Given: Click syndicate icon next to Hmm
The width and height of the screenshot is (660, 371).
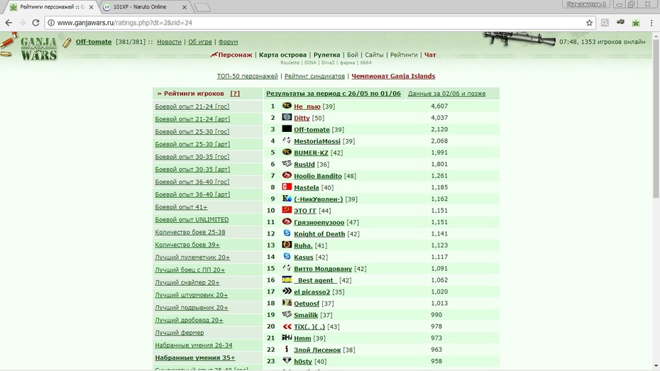Looking at the screenshot, I should (287, 338).
